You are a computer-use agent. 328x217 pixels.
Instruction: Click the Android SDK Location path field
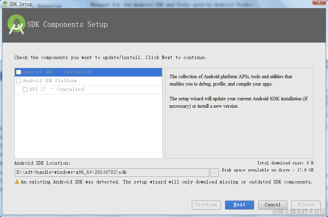click(x=112, y=172)
